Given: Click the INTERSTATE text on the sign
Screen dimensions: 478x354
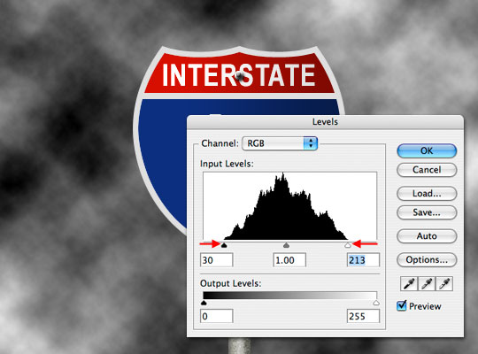Looking at the screenshot, I should 239,75.
